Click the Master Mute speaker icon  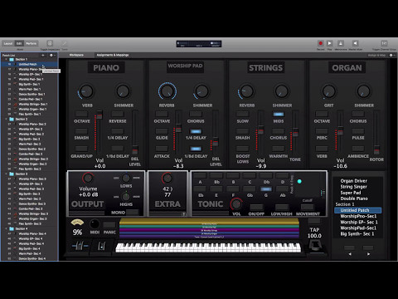click(355, 43)
